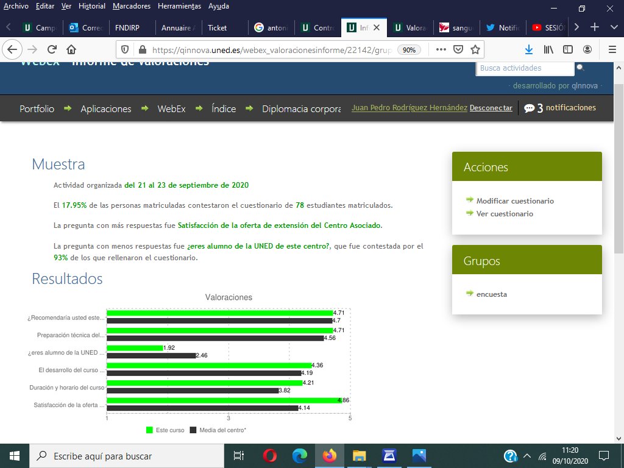624x468 pixels.
Task: Open Microsoft Edge from the taskbar
Action: click(x=299, y=456)
